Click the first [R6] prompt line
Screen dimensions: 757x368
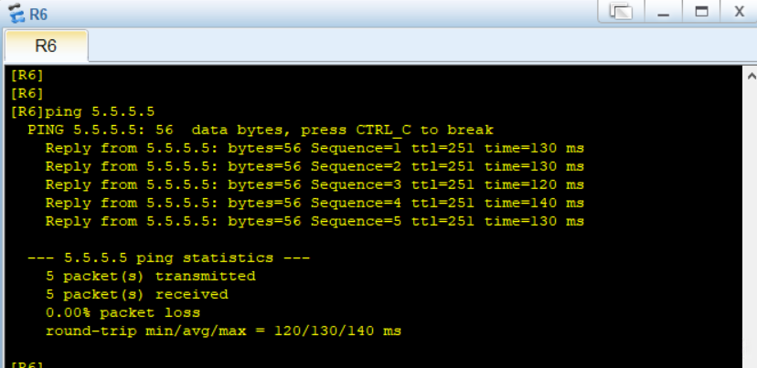pyautogui.click(x=27, y=75)
